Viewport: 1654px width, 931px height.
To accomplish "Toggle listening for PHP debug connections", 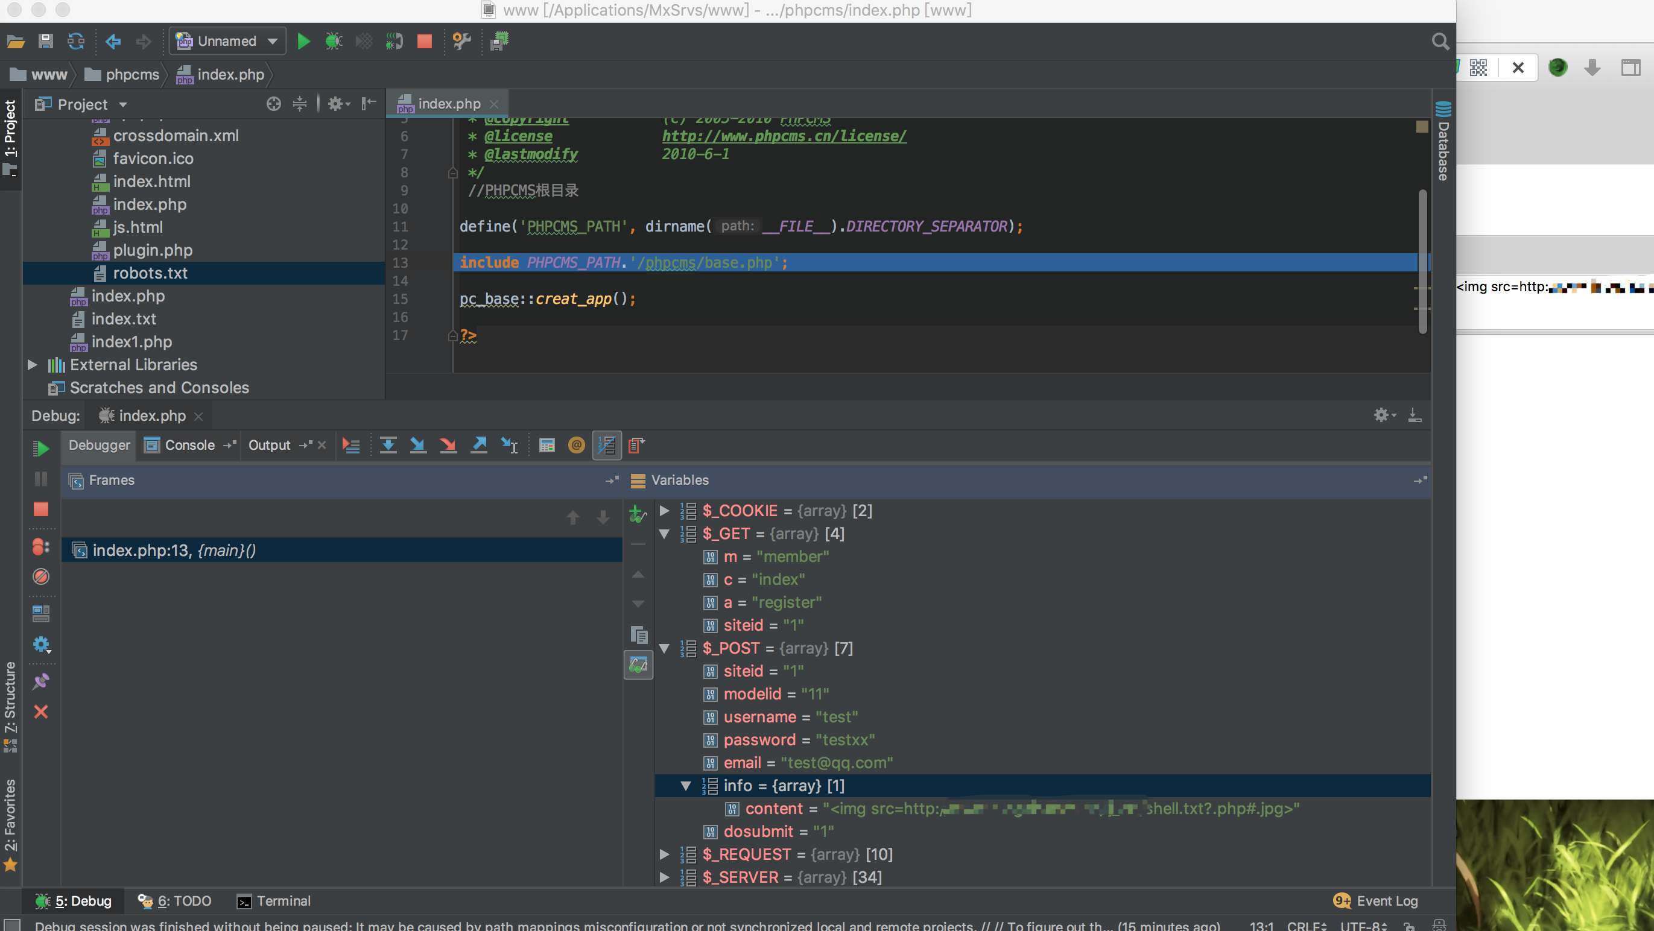I will click(394, 42).
